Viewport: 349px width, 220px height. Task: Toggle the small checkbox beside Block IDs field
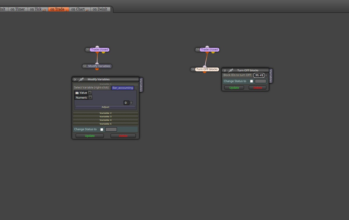pyautogui.click(x=266, y=75)
